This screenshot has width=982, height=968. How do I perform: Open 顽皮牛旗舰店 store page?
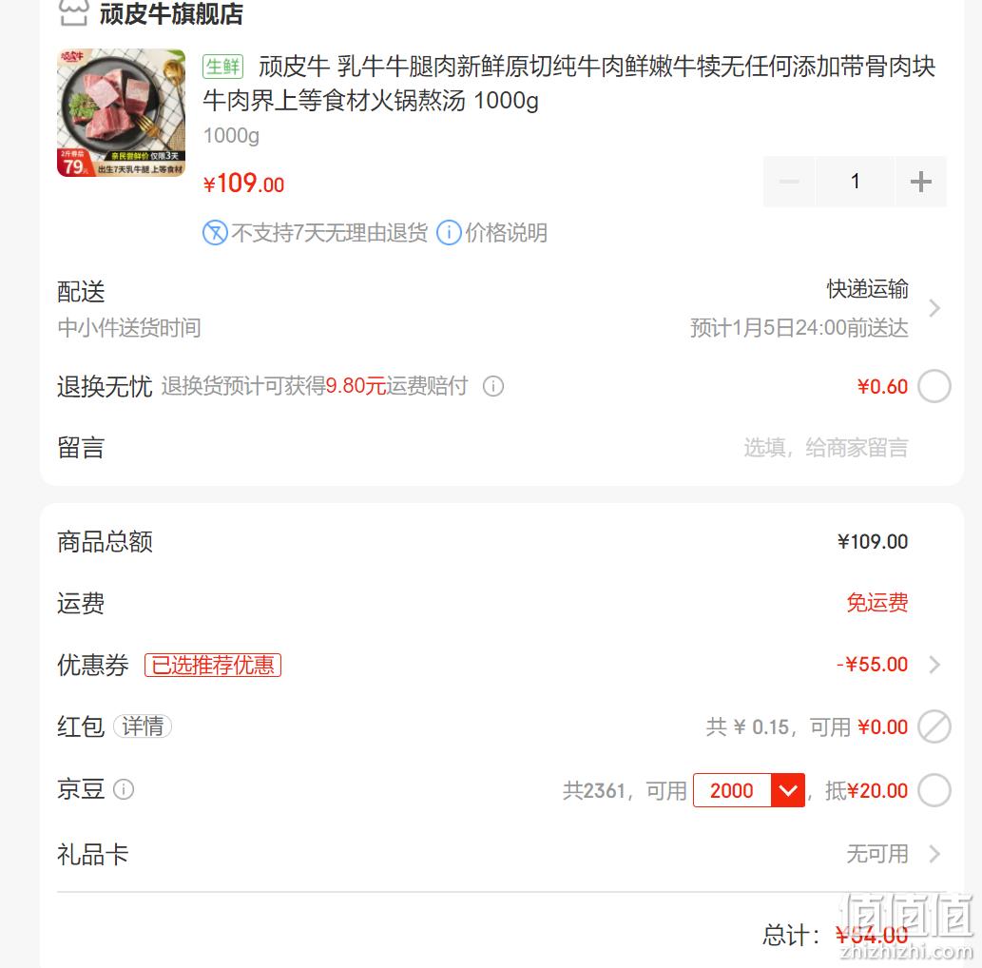point(171,13)
